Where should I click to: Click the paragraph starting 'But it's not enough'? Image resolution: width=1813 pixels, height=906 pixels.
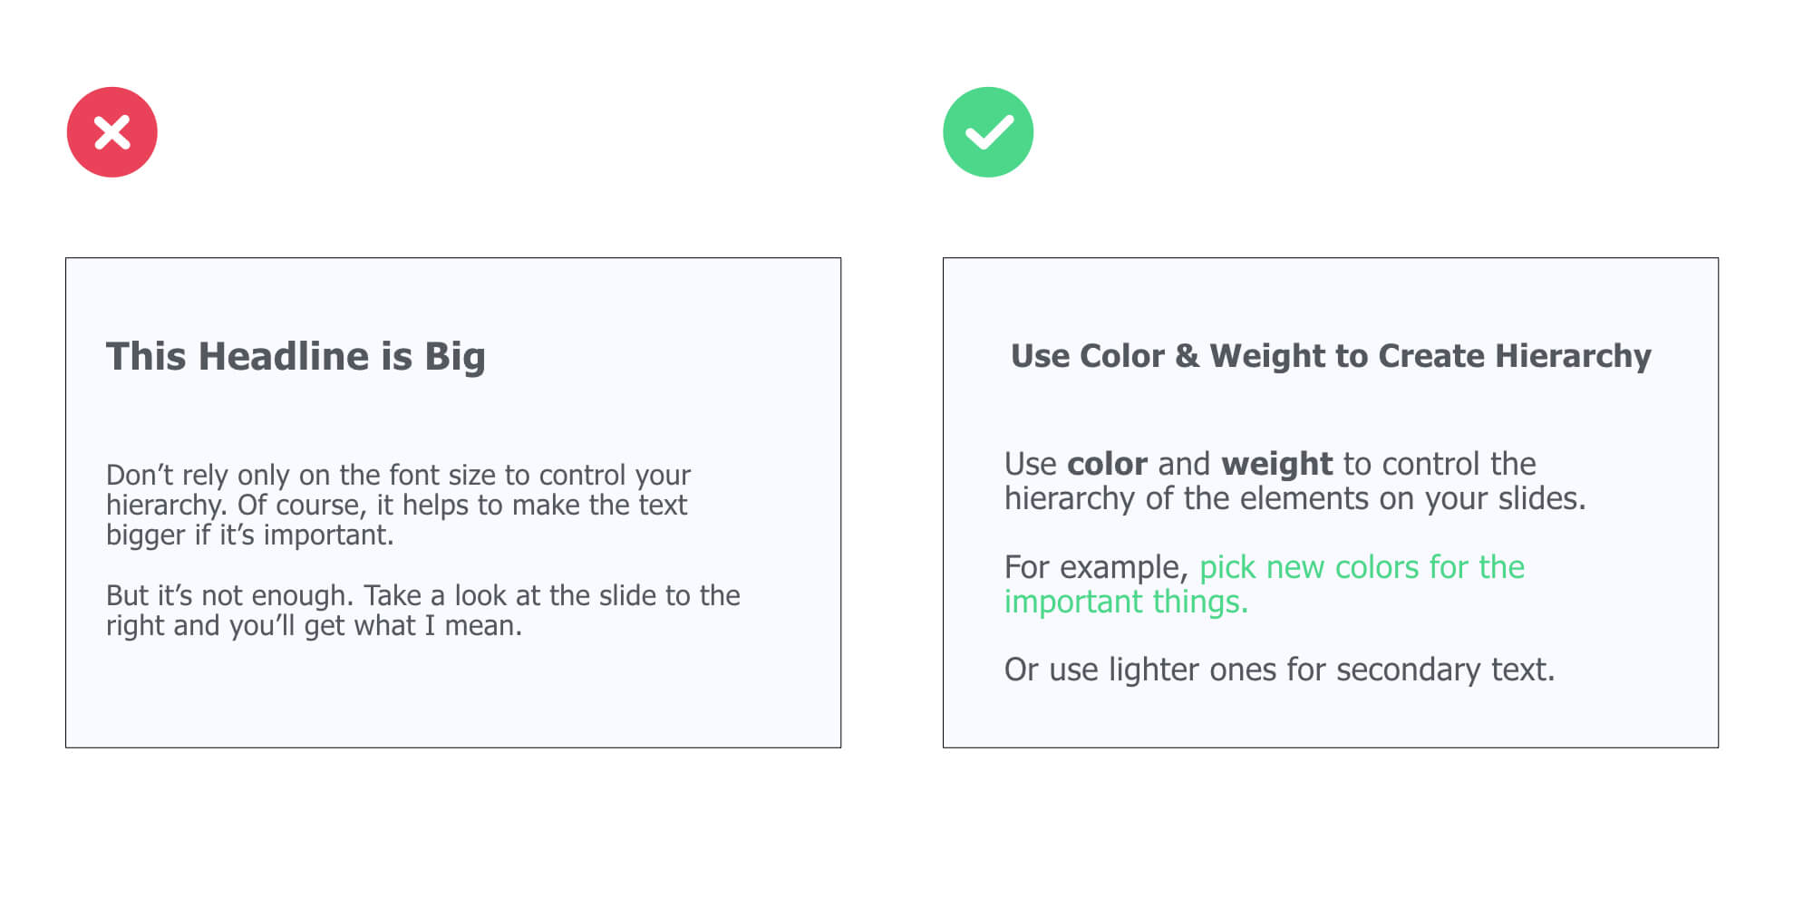[x=422, y=611]
